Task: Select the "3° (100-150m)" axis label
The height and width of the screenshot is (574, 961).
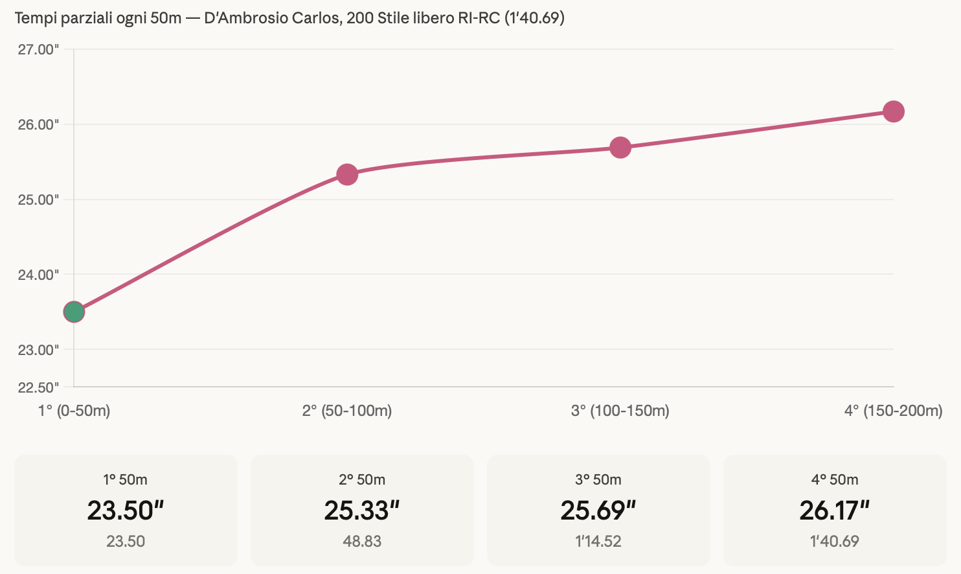Action: [x=620, y=411]
